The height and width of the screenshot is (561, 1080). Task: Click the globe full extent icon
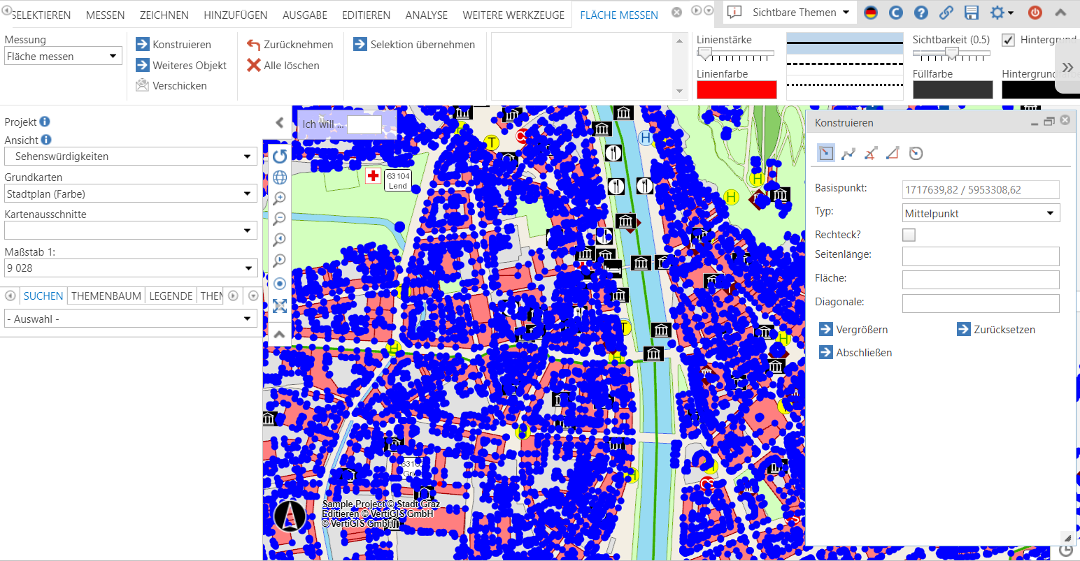tap(280, 177)
